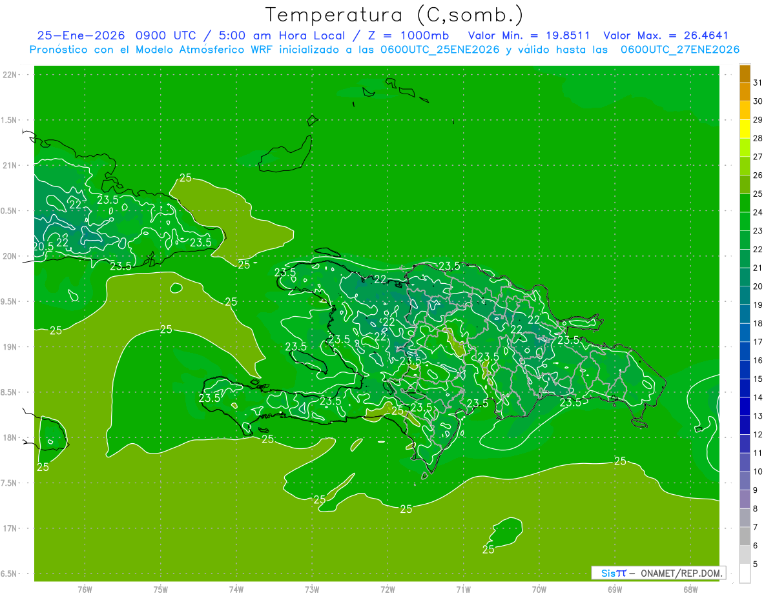Pick the top brown swatch above legend 31
Image resolution: width=775 pixels, height=598 pixels.
tap(745, 74)
